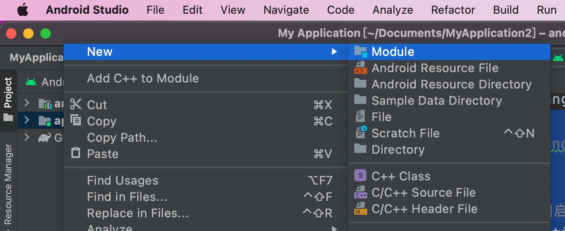The height and width of the screenshot is (231, 565).
Task: Click the C/C++ Header File icon
Action: (360, 209)
